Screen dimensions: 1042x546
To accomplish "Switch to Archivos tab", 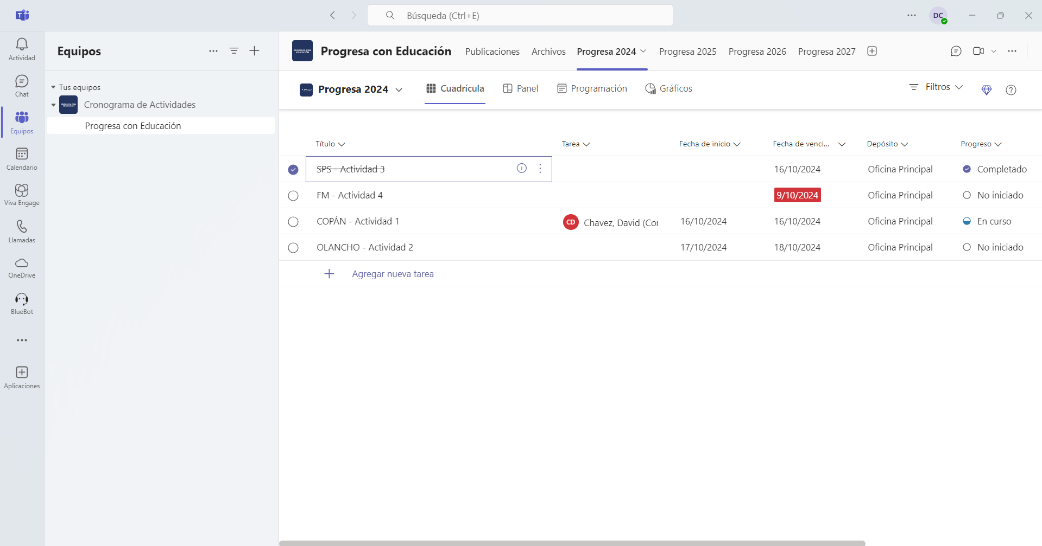I will pyautogui.click(x=548, y=52).
